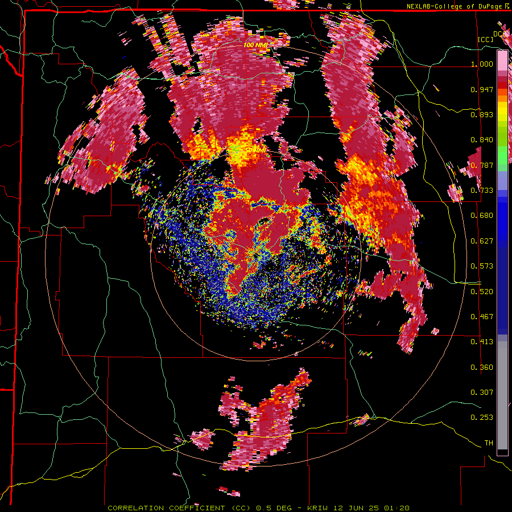Click the 0.947 scale value
The width and height of the screenshot is (512, 512).
point(482,89)
